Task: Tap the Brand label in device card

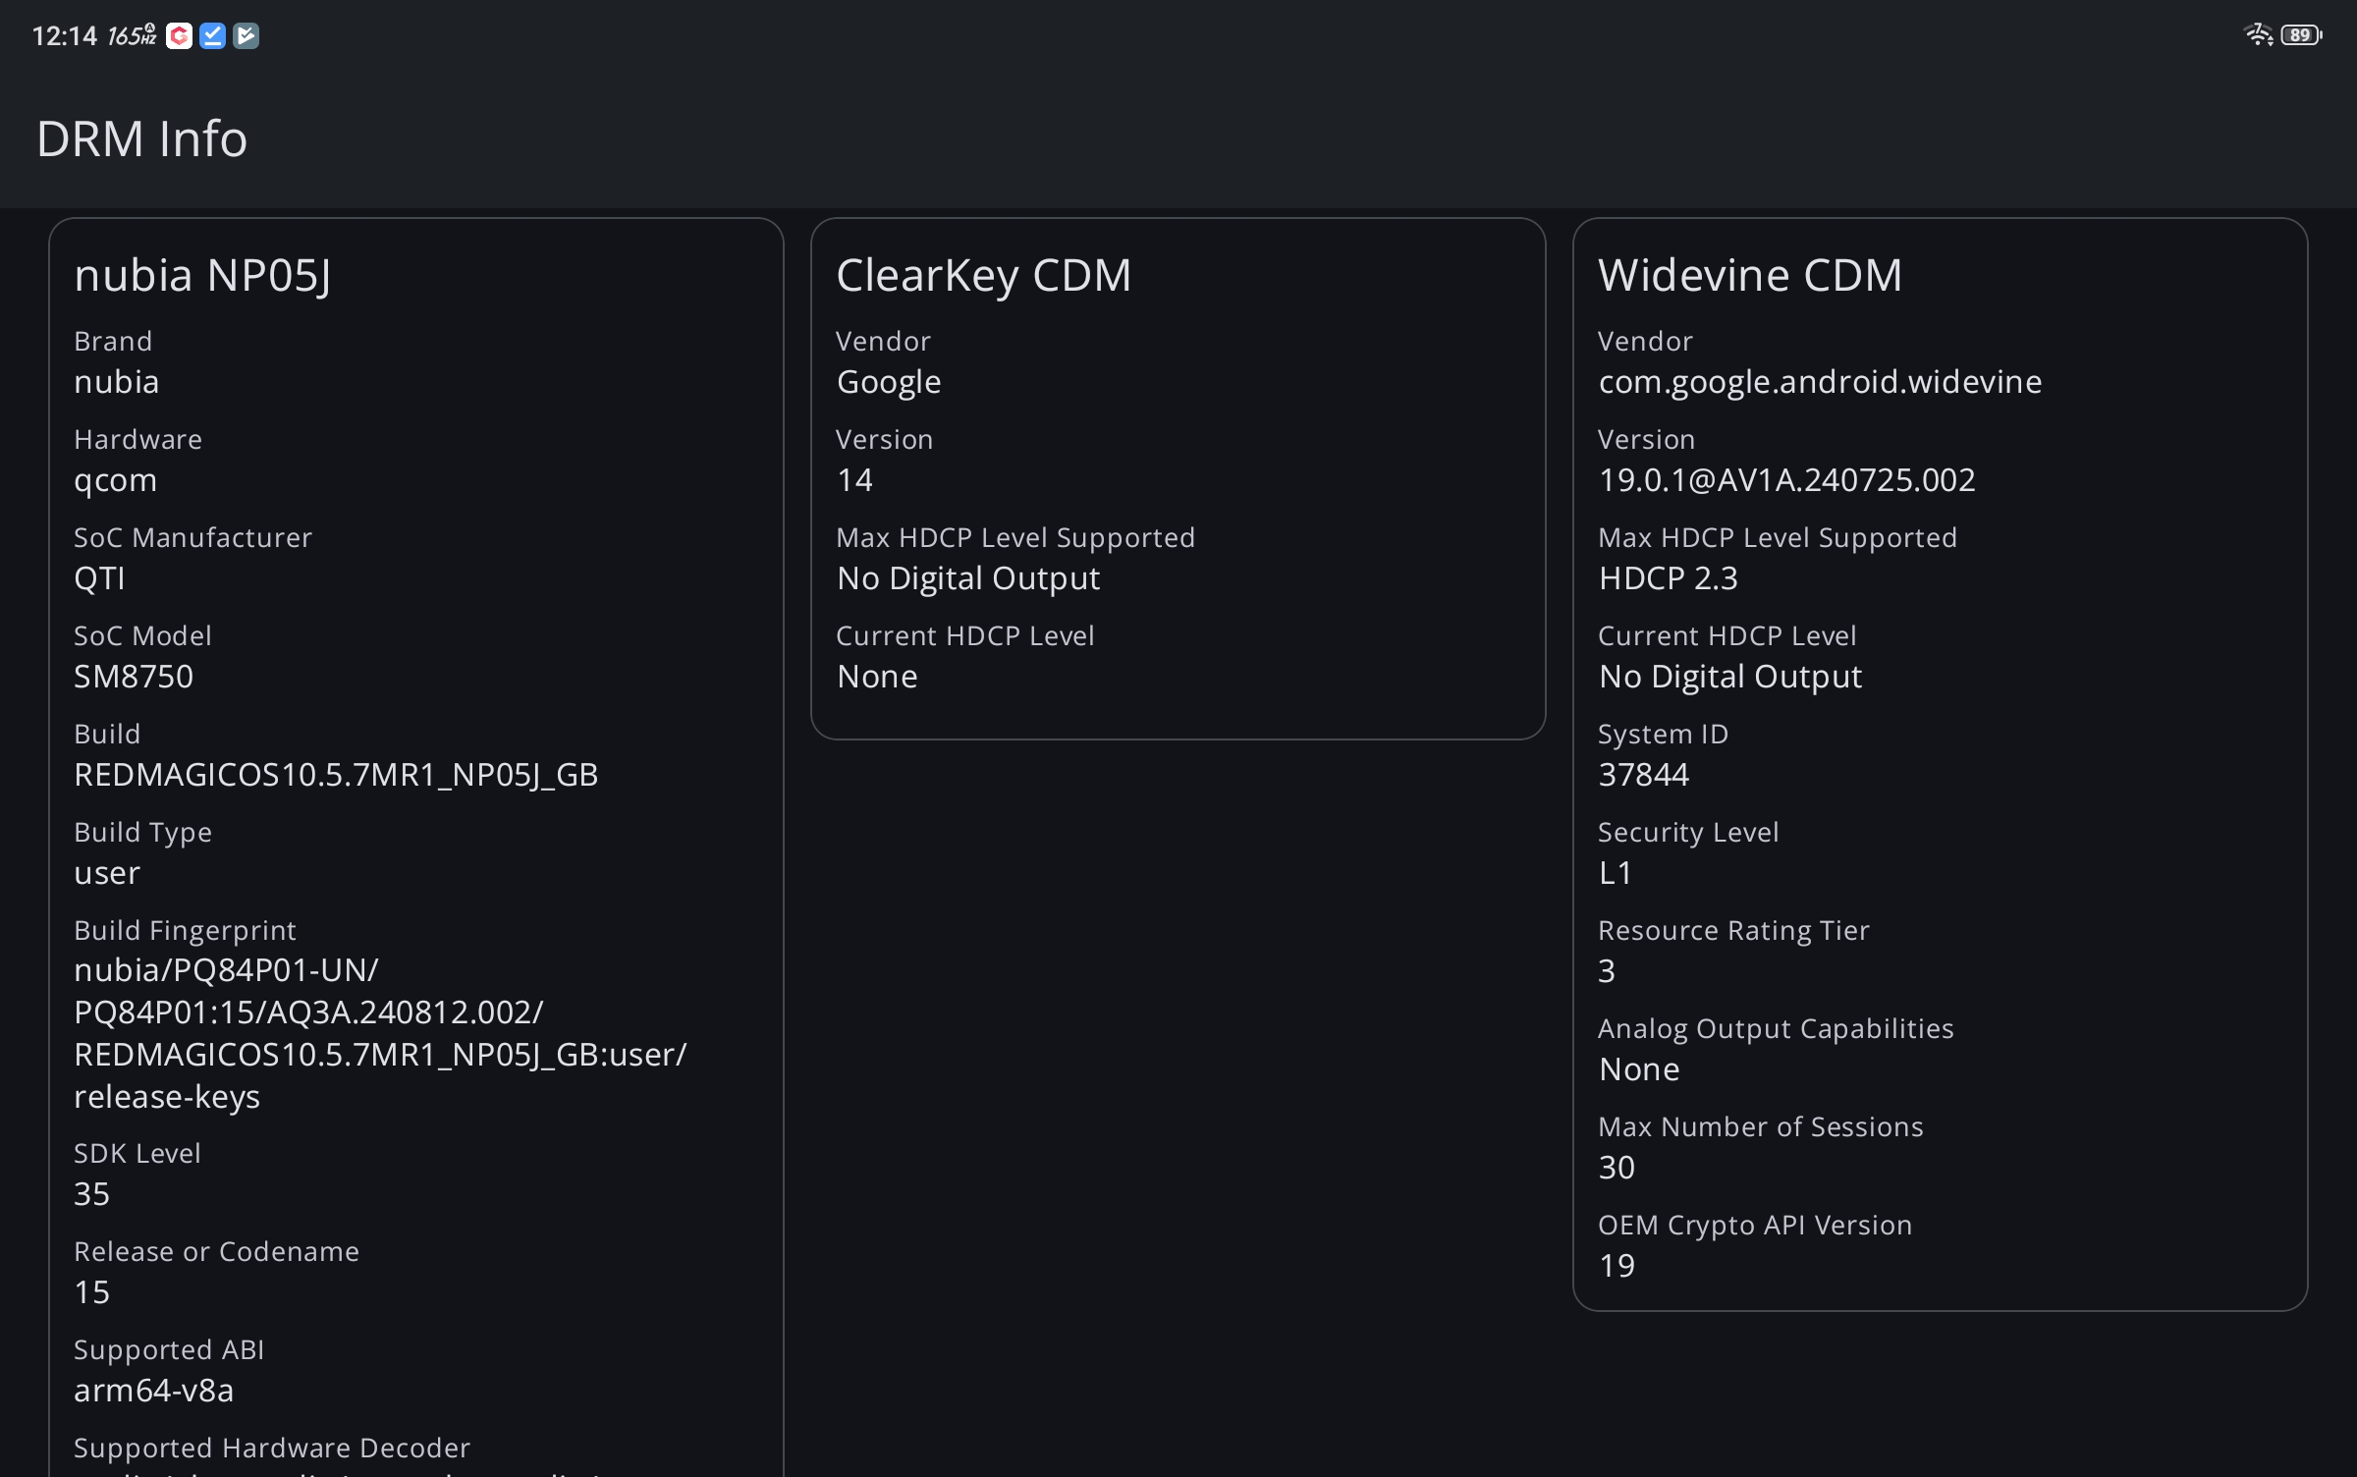Action: (x=113, y=341)
